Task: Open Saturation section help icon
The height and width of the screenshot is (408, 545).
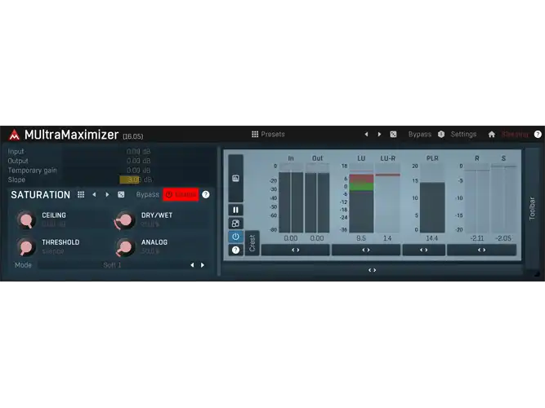Action: coord(206,195)
